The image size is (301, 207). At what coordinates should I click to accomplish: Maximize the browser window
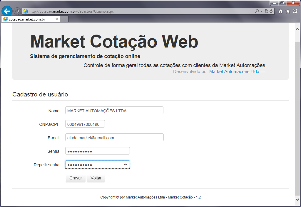(x=282, y=3)
